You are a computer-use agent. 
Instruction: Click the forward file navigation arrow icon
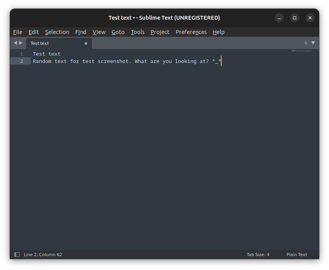click(x=21, y=43)
